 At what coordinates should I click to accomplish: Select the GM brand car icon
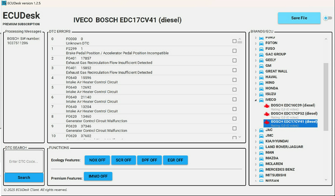click(261, 66)
